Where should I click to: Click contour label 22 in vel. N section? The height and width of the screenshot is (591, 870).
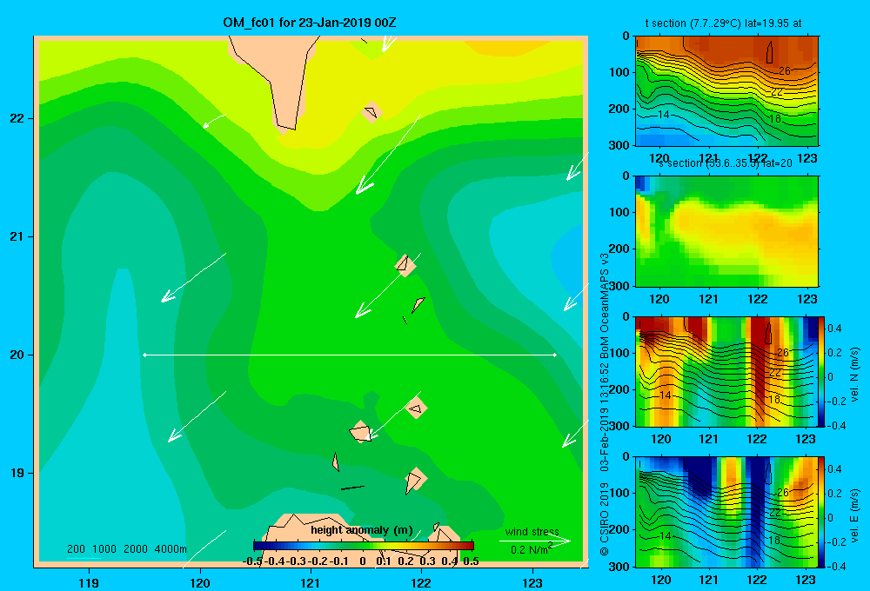click(775, 373)
